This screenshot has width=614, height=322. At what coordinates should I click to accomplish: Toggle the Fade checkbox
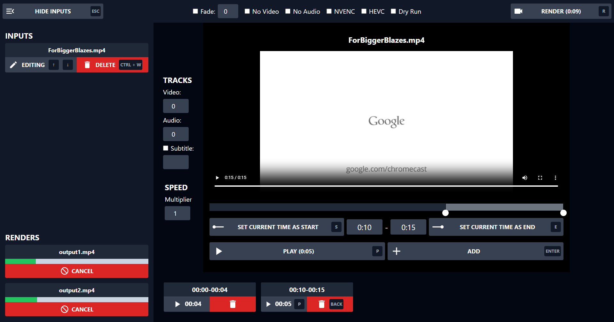(195, 11)
